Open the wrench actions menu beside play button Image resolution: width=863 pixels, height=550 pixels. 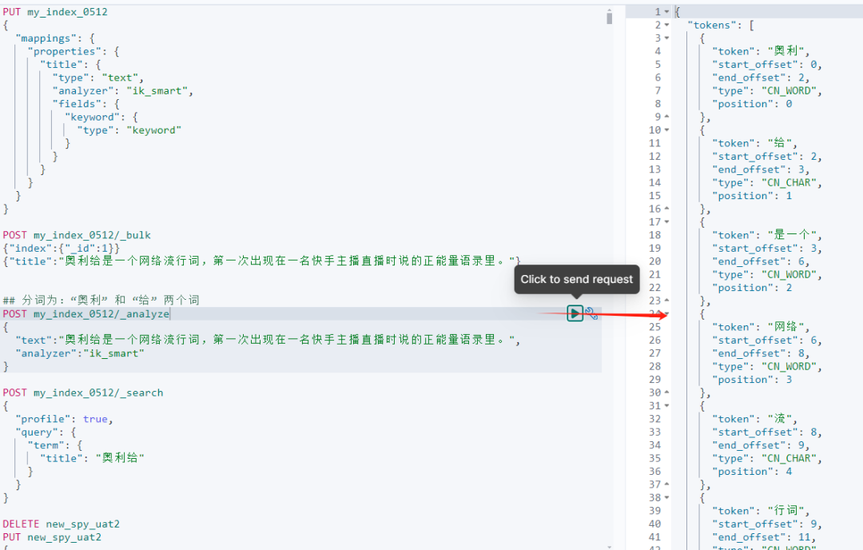(x=591, y=313)
